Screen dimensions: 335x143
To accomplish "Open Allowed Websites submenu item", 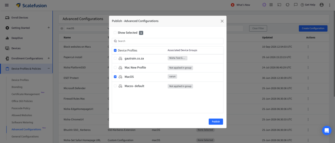I will [22, 115].
